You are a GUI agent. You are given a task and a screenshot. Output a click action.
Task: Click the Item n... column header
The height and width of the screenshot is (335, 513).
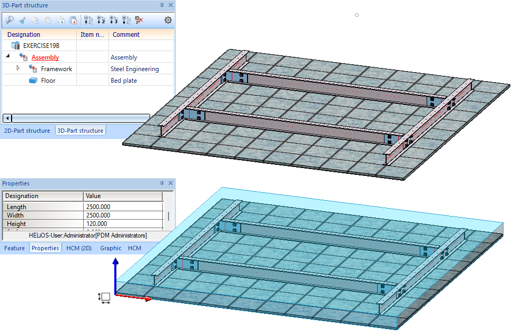(93, 34)
